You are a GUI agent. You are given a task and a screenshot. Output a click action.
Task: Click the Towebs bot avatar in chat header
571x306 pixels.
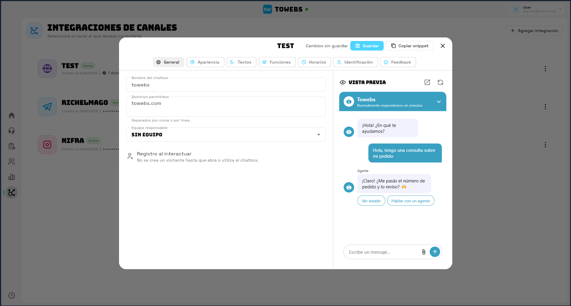(349, 102)
